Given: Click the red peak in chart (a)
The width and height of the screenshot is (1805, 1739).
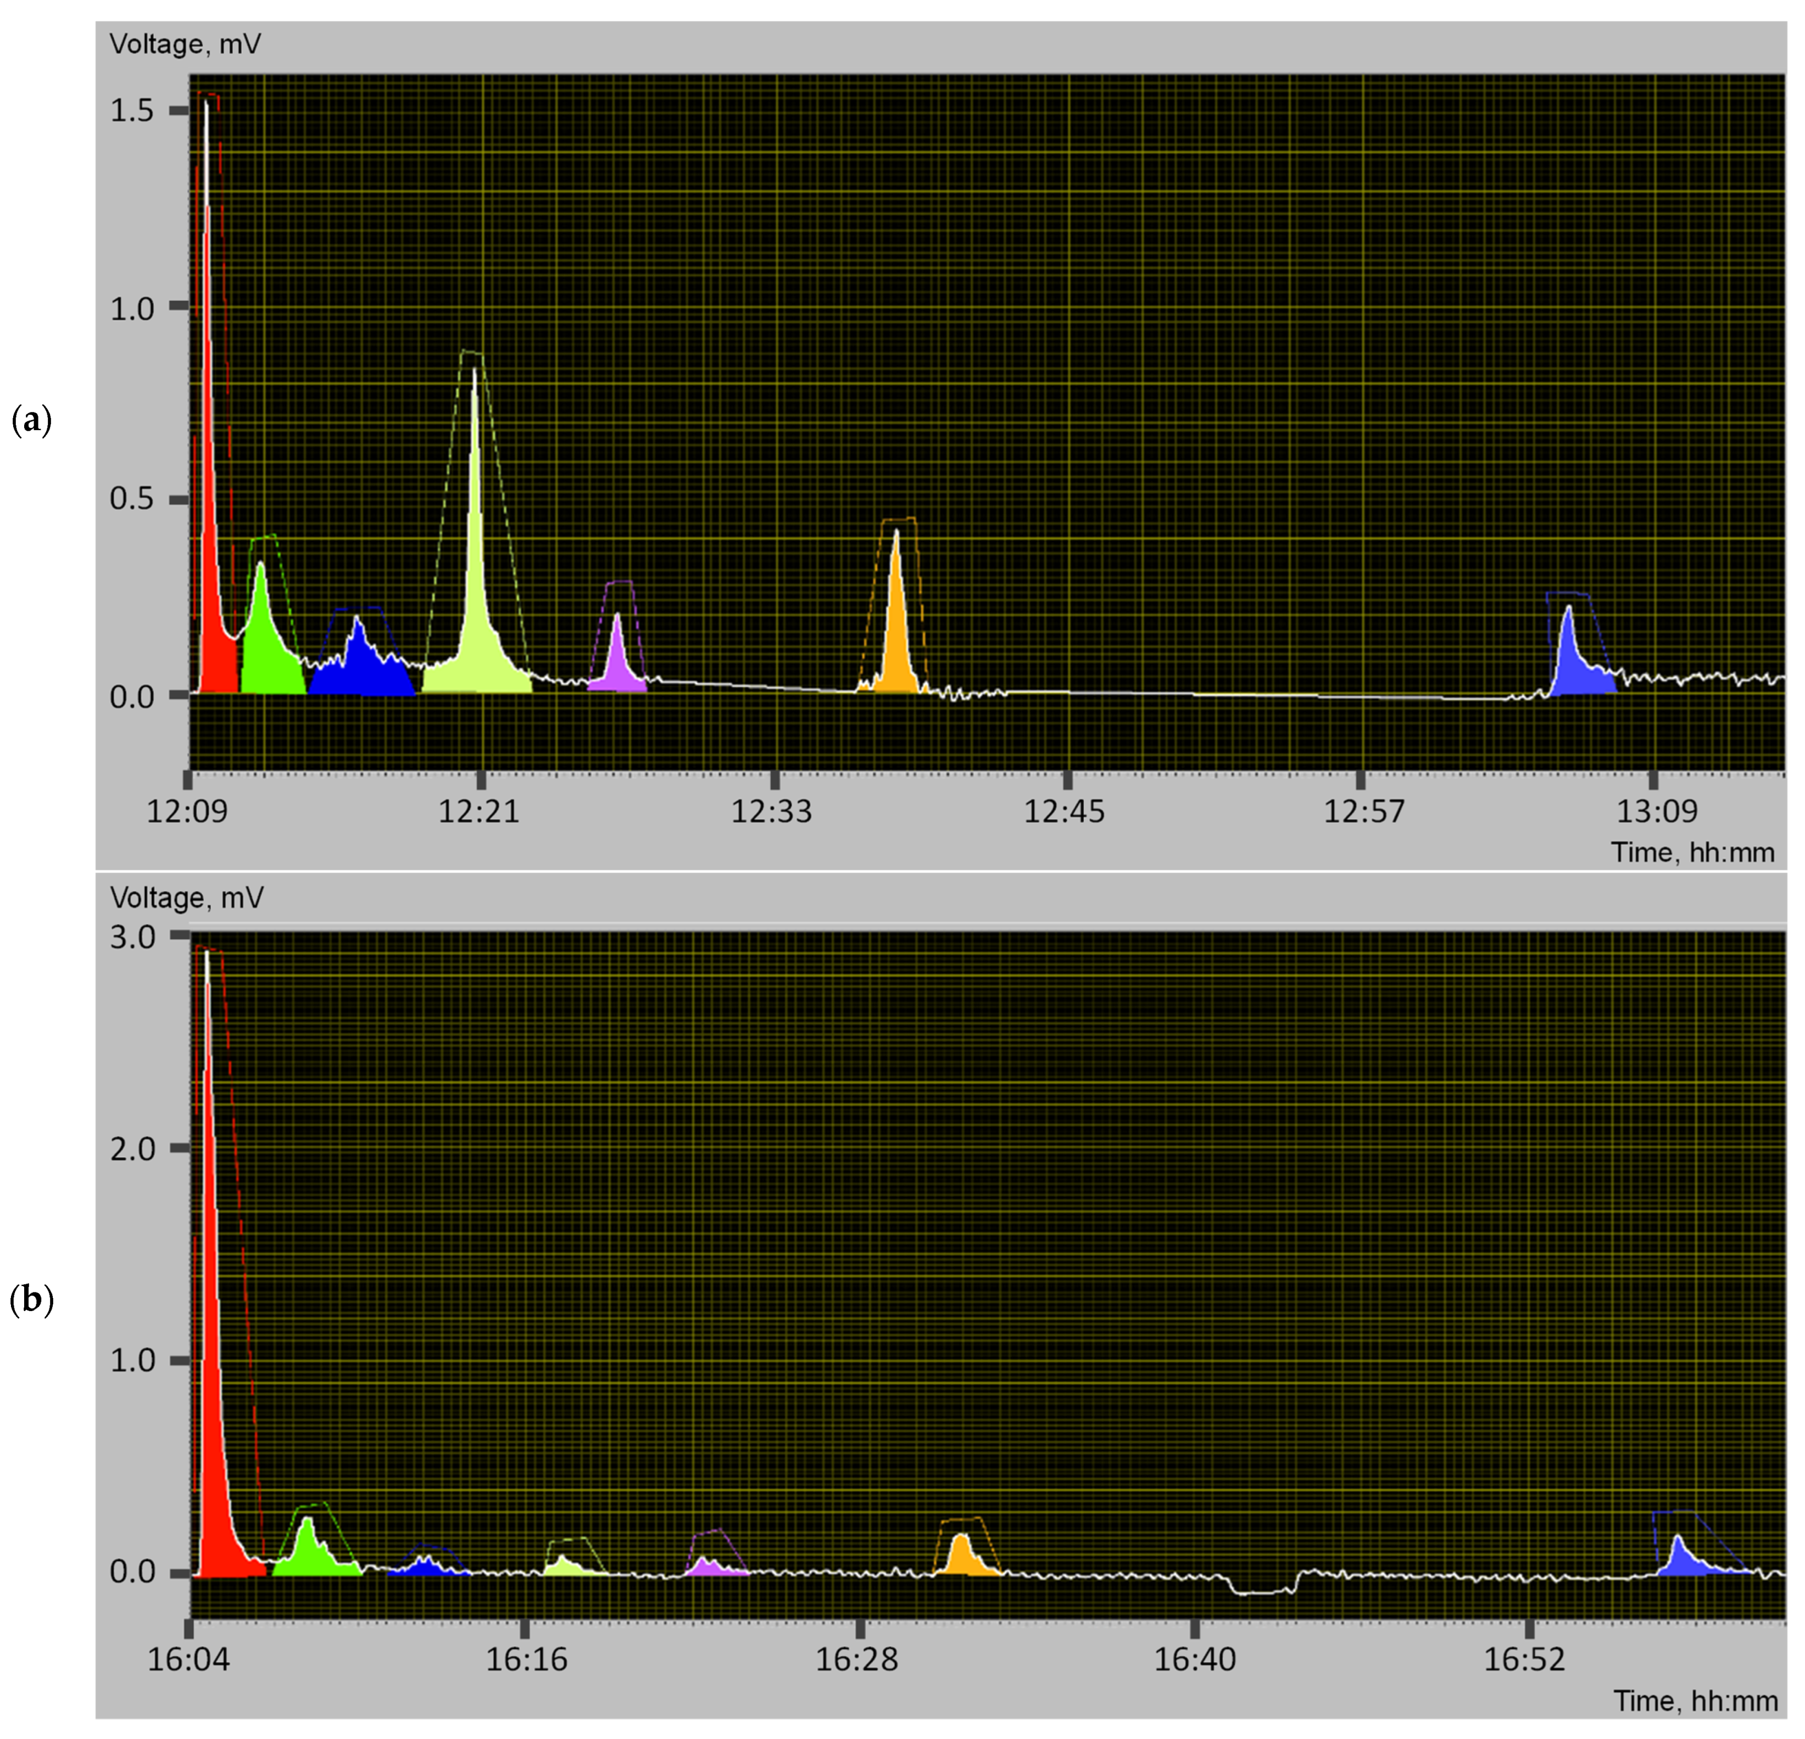Looking at the screenshot, I should (x=214, y=636).
